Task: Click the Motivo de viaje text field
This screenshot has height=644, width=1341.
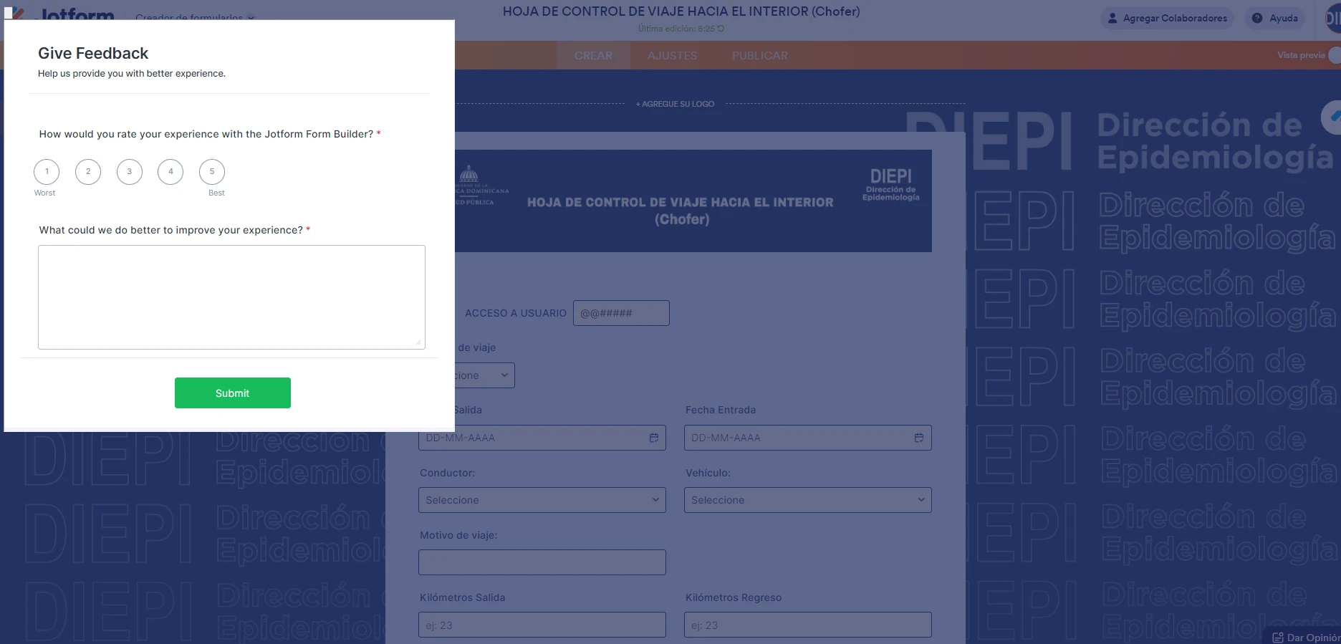Action: coord(542,562)
